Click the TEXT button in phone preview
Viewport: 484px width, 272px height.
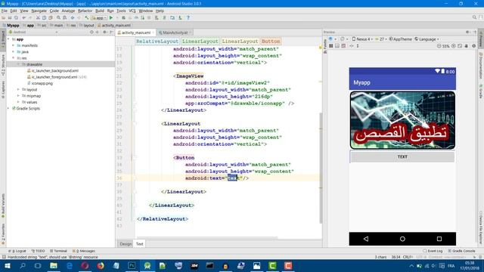tap(402, 156)
